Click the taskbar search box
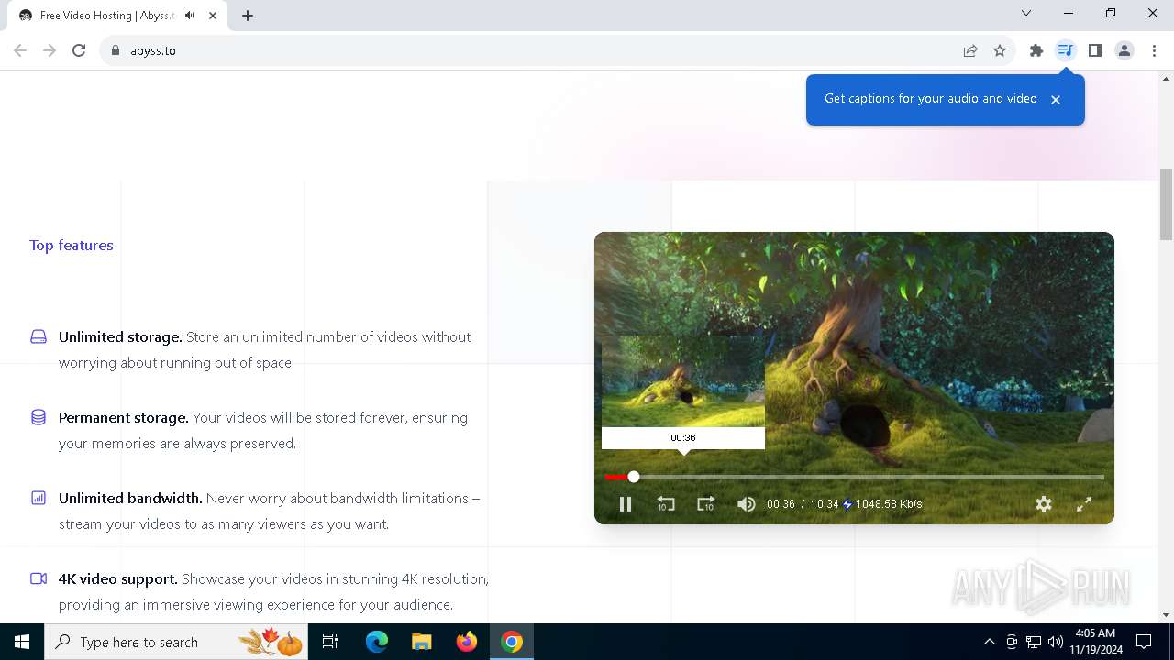Viewport: 1174px width, 660px height. coord(178,642)
